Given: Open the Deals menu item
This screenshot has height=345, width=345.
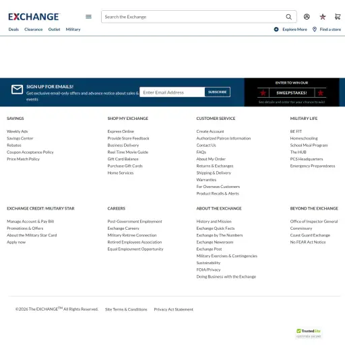Looking at the screenshot, I should pos(13,30).
